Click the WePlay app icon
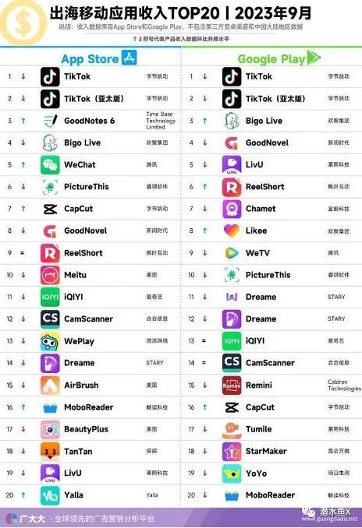 tap(50, 341)
